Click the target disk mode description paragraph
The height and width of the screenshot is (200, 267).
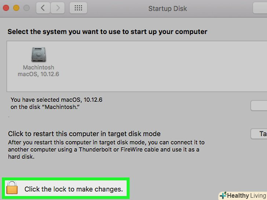point(106,149)
